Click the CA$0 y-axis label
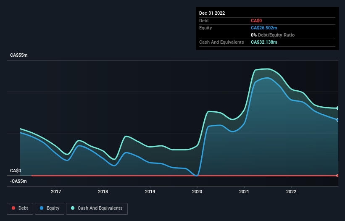Viewport: 345px width, 221px height. pos(16,171)
